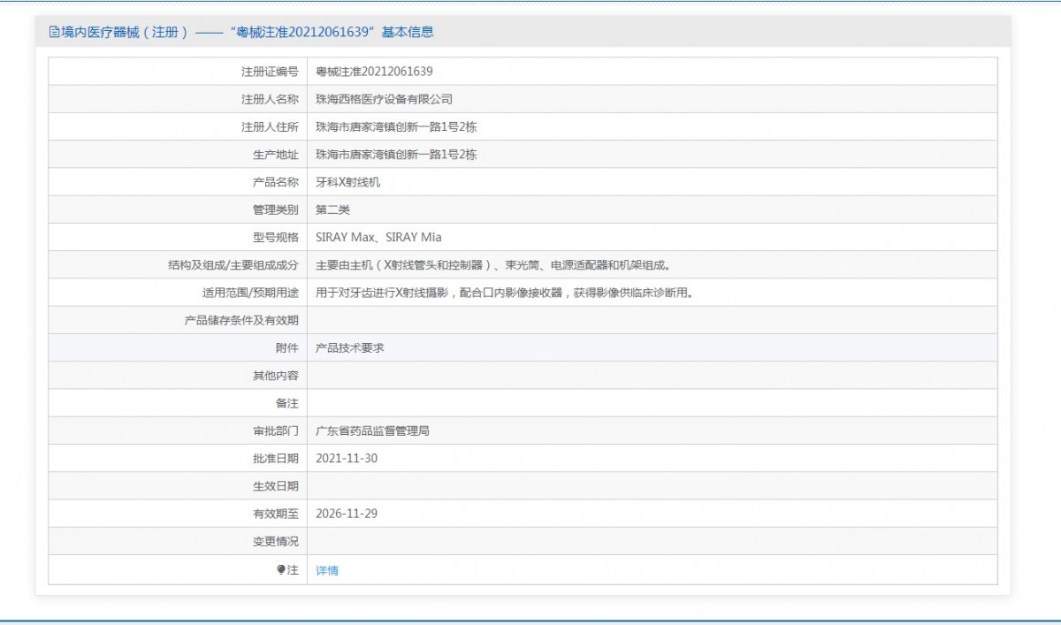This screenshot has height=625, width=1061.
Task: Click the 产品储存条件及有效期 row label
Action: pyautogui.click(x=240, y=320)
